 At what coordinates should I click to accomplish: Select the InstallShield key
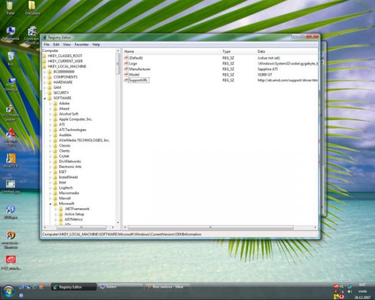[68, 177]
